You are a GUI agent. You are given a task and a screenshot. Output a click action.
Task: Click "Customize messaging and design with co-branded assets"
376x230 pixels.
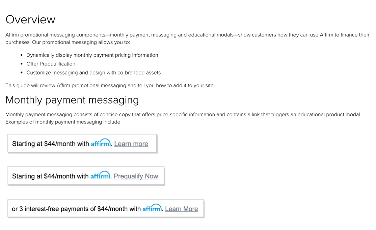tap(93, 73)
